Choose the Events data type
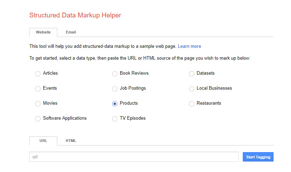 pyautogui.click(x=38, y=89)
